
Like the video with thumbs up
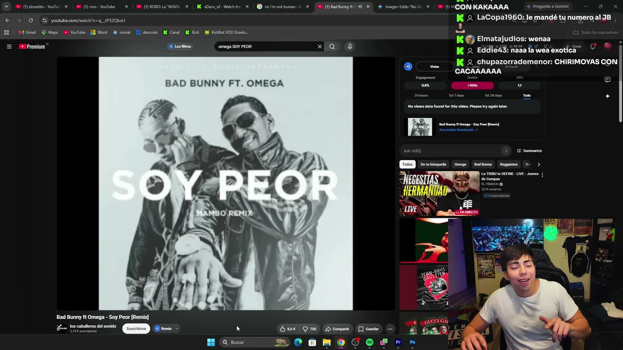tap(288, 329)
